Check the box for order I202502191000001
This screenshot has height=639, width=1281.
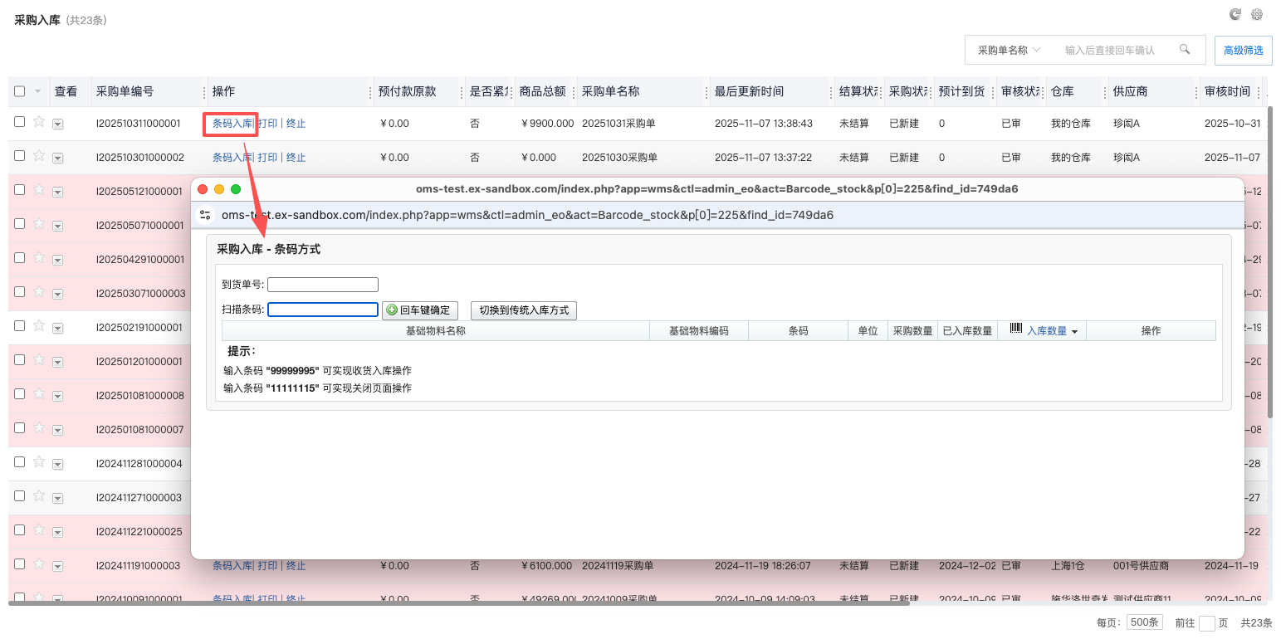20,326
